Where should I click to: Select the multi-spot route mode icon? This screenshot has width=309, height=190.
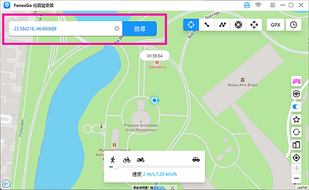[222, 25]
